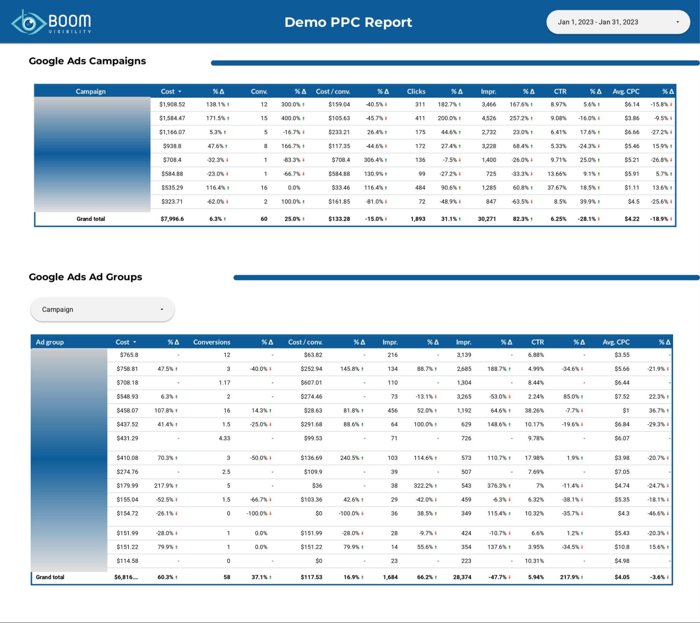Screen dimensions: 700x623
Task: Click the Conversions column header
Action: coord(212,342)
